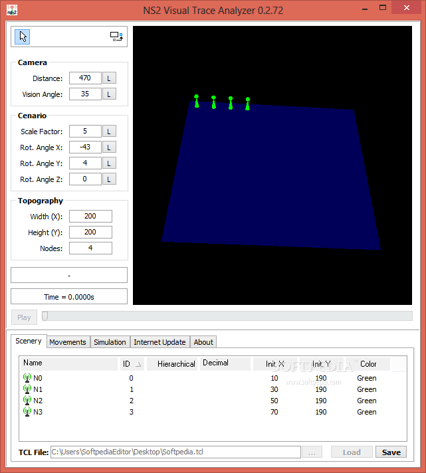Click the TCL File path field
Viewport: 426px width, 473px height.
(175, 452)
